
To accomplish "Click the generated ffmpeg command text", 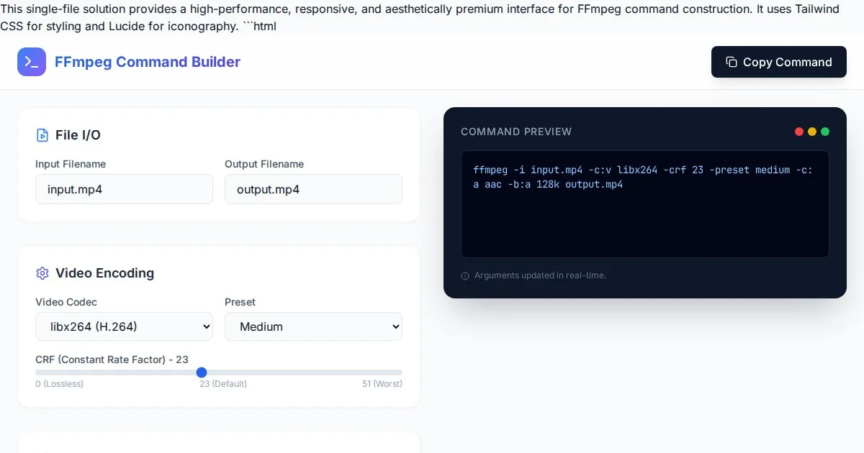I will 642,178.
